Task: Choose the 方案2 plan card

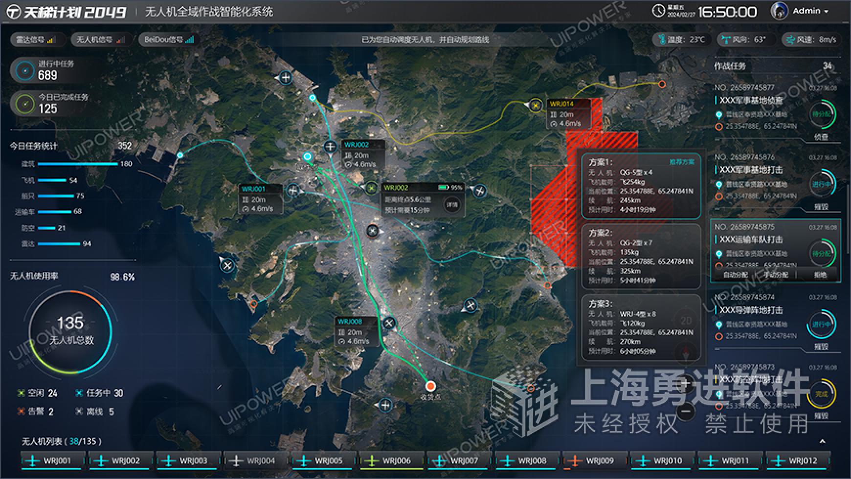Action: (641, 257)
